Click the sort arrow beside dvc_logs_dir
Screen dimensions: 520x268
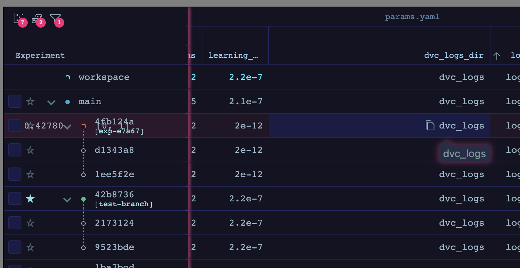[497, 56]
